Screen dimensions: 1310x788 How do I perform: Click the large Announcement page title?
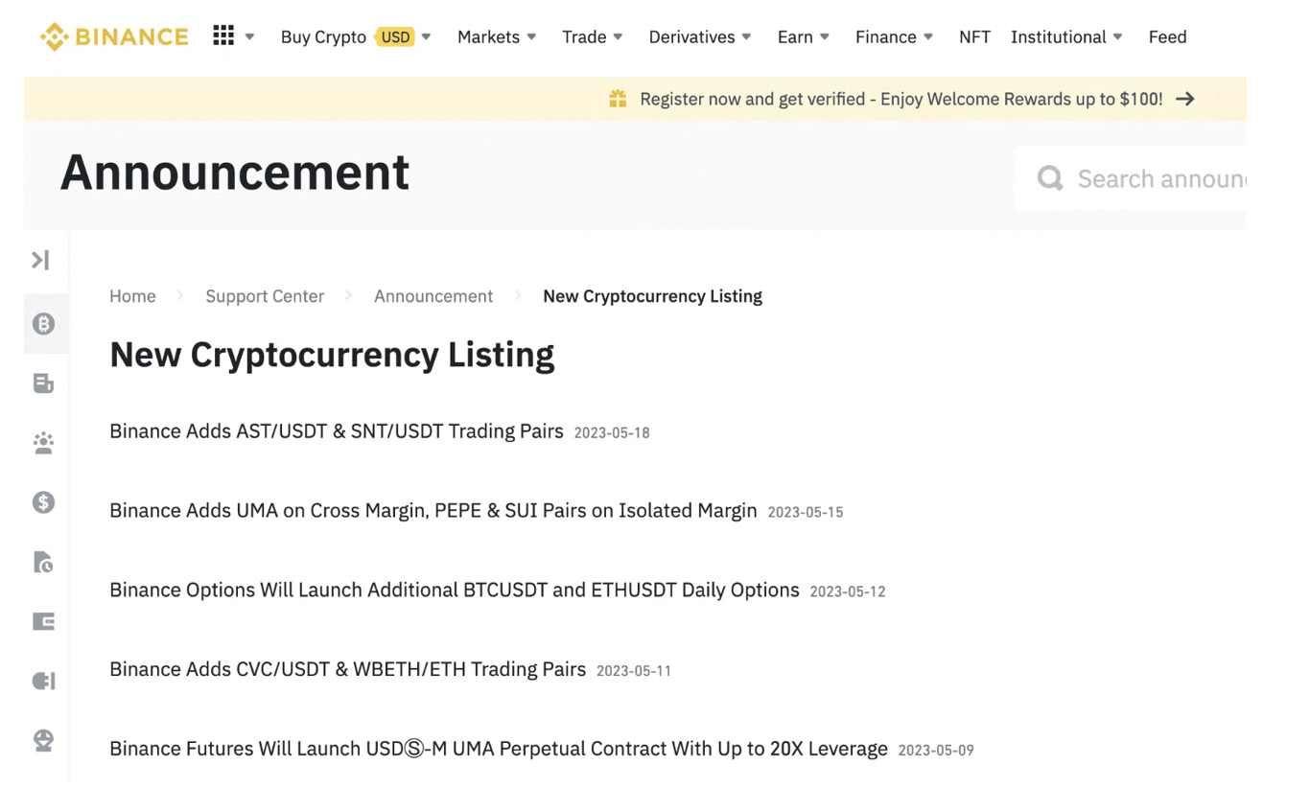coord(235,173)
